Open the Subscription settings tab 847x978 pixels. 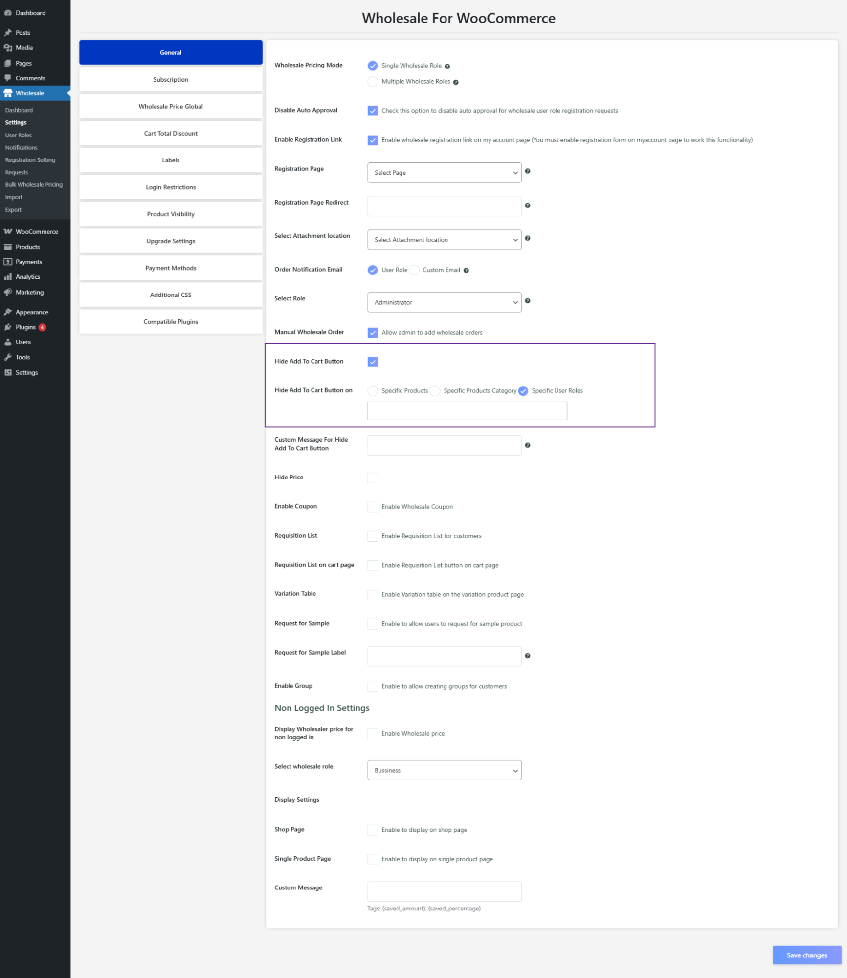pos(171,79)
